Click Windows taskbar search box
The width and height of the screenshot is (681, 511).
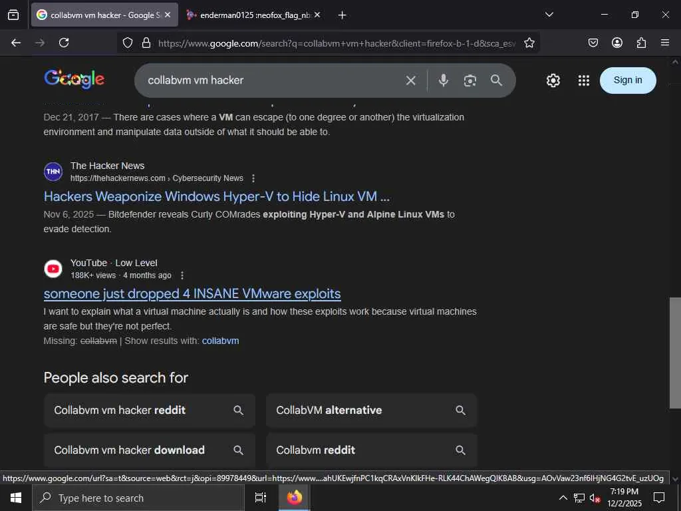(138, 498)
